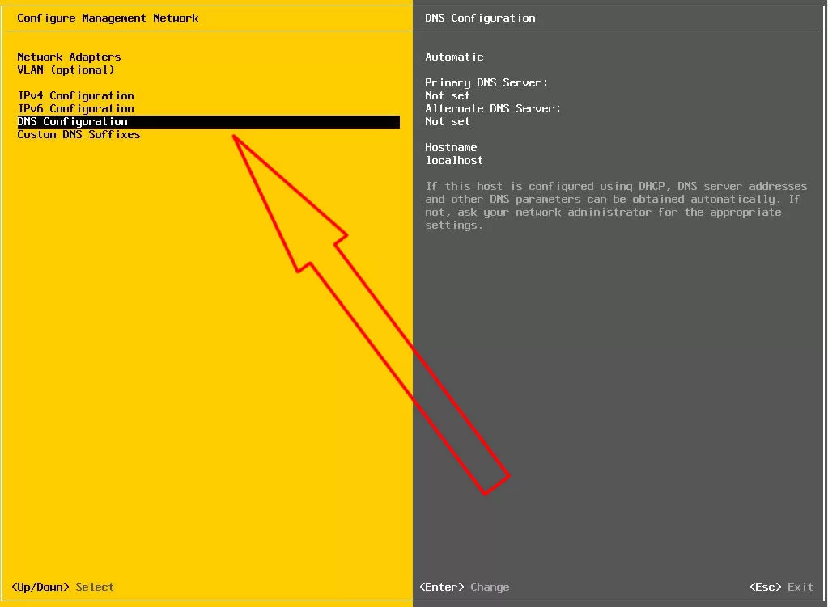Click the Alternate DNS Server label
The height and width of the screenshot is (607, 828).
(x=493, y=108)
